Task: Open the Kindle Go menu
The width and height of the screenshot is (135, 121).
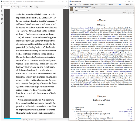Action: 8,4
